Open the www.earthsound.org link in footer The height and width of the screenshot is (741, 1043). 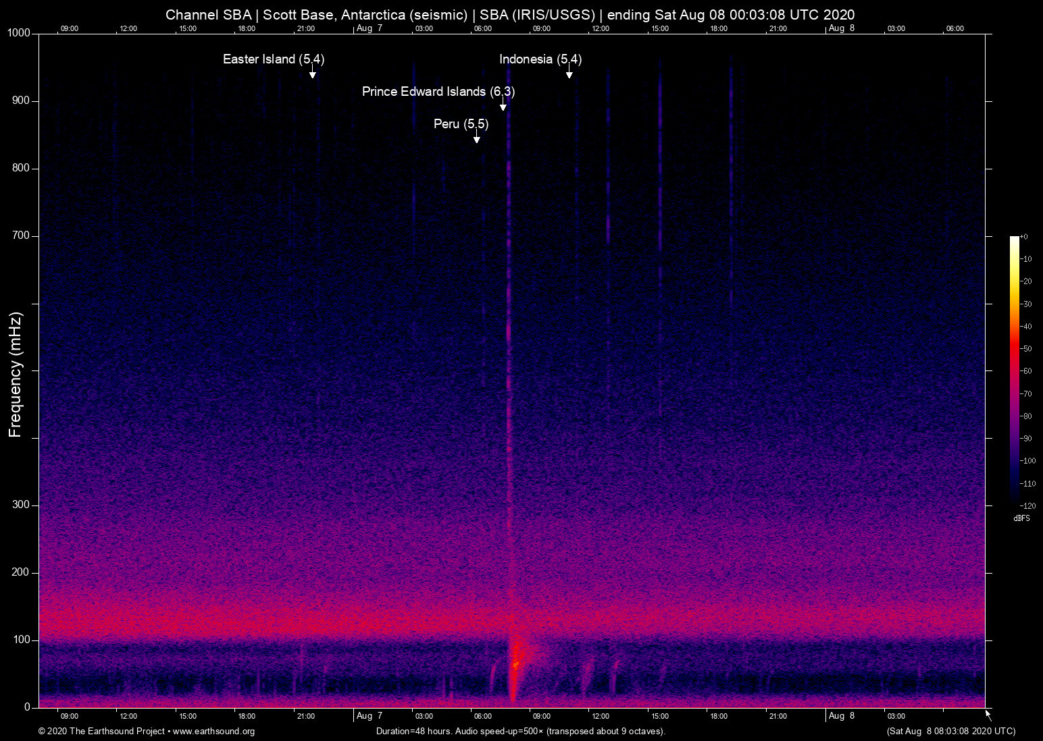213,732
